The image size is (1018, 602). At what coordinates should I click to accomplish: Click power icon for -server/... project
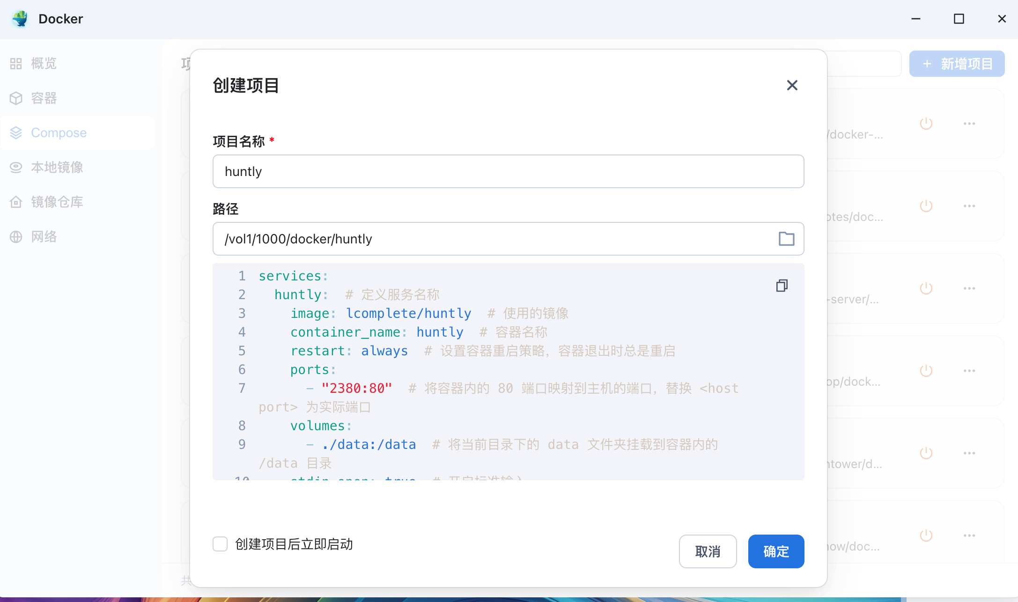926,288
